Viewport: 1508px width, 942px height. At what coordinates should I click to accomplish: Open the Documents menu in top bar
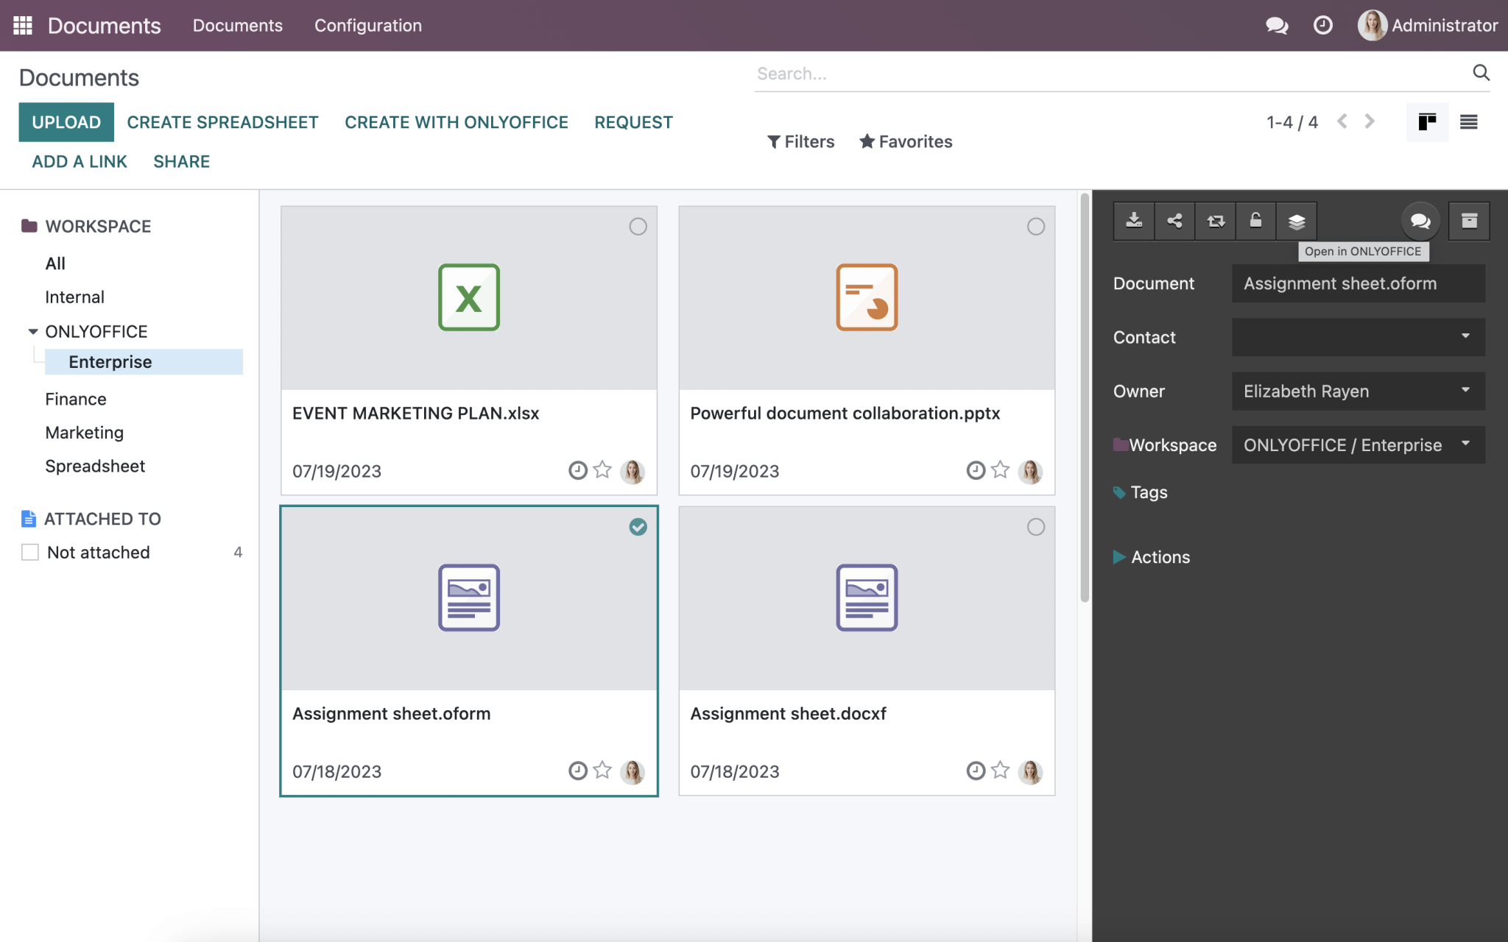tap(238, 25)
